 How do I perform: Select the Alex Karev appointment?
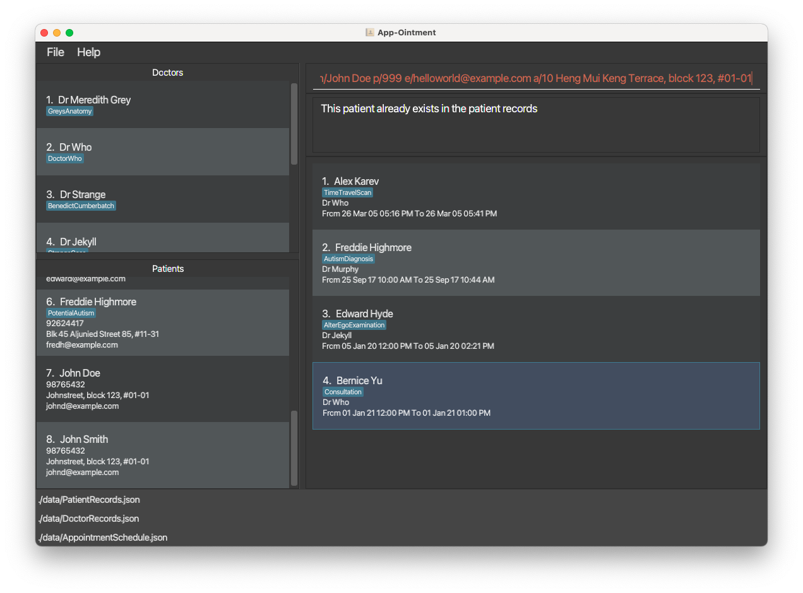[536, 196]
